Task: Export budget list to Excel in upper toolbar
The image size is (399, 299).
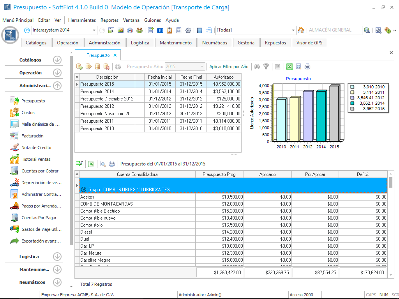Action: point(290,67)
